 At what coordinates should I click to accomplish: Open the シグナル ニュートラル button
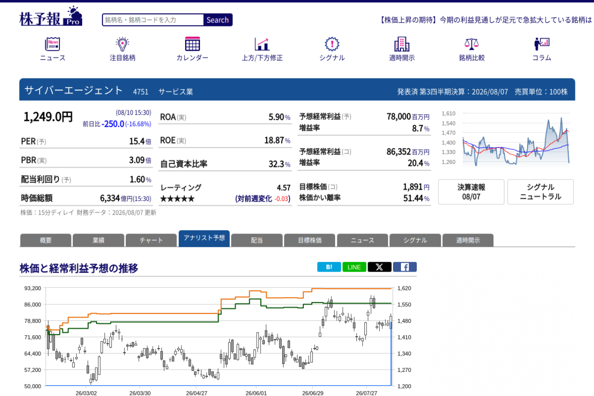(540, 192)
